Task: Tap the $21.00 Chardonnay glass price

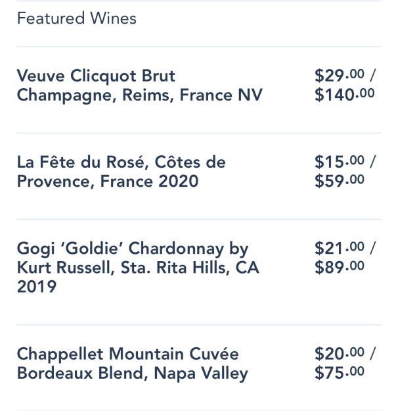Action: 340,248
